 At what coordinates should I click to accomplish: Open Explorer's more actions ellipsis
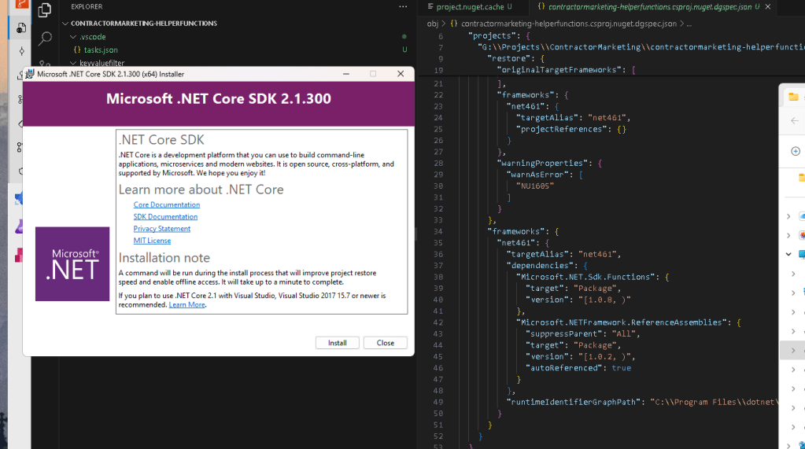[403, 6]
